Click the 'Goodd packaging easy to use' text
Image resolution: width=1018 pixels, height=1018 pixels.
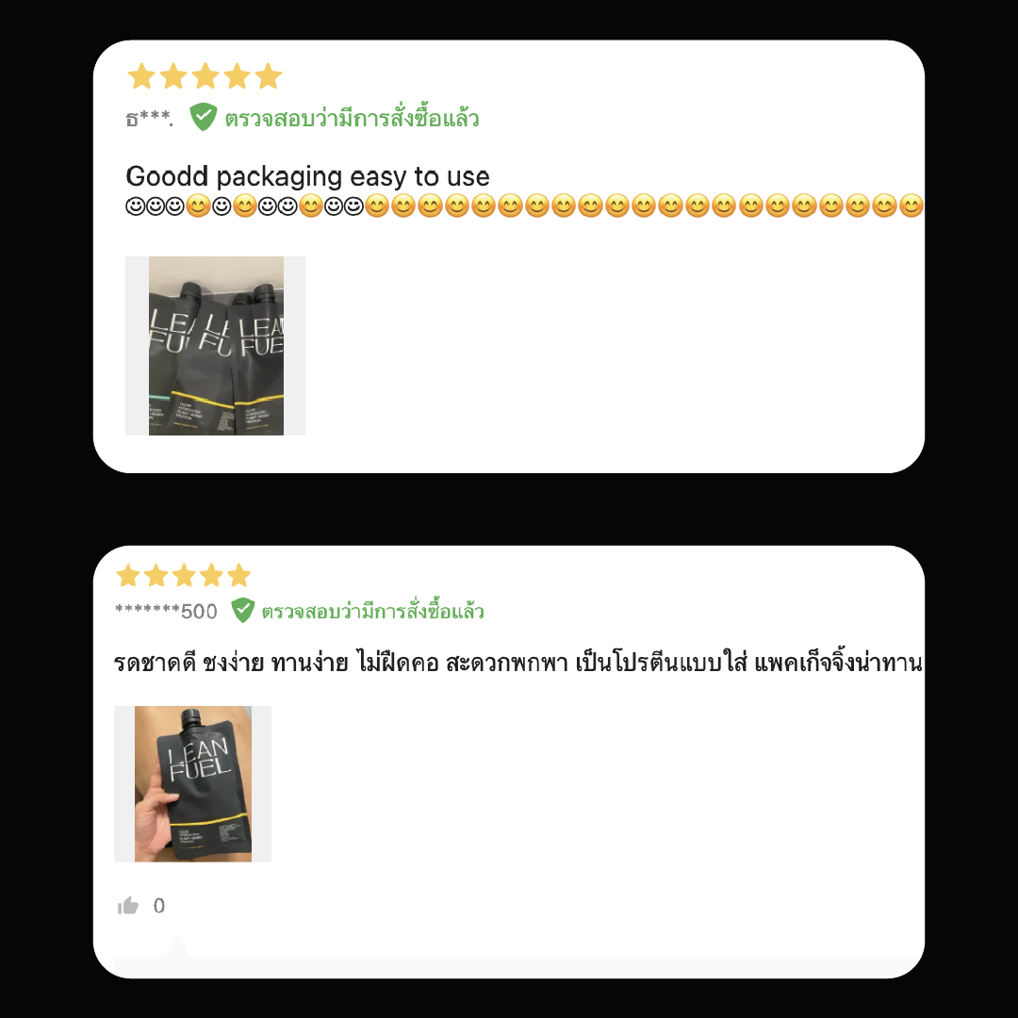click(x=307, y=176)
